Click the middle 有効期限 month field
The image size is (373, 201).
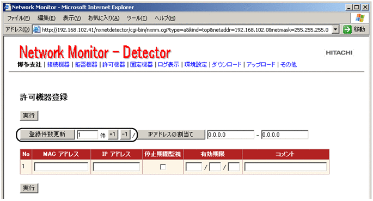tap(215, 167)
